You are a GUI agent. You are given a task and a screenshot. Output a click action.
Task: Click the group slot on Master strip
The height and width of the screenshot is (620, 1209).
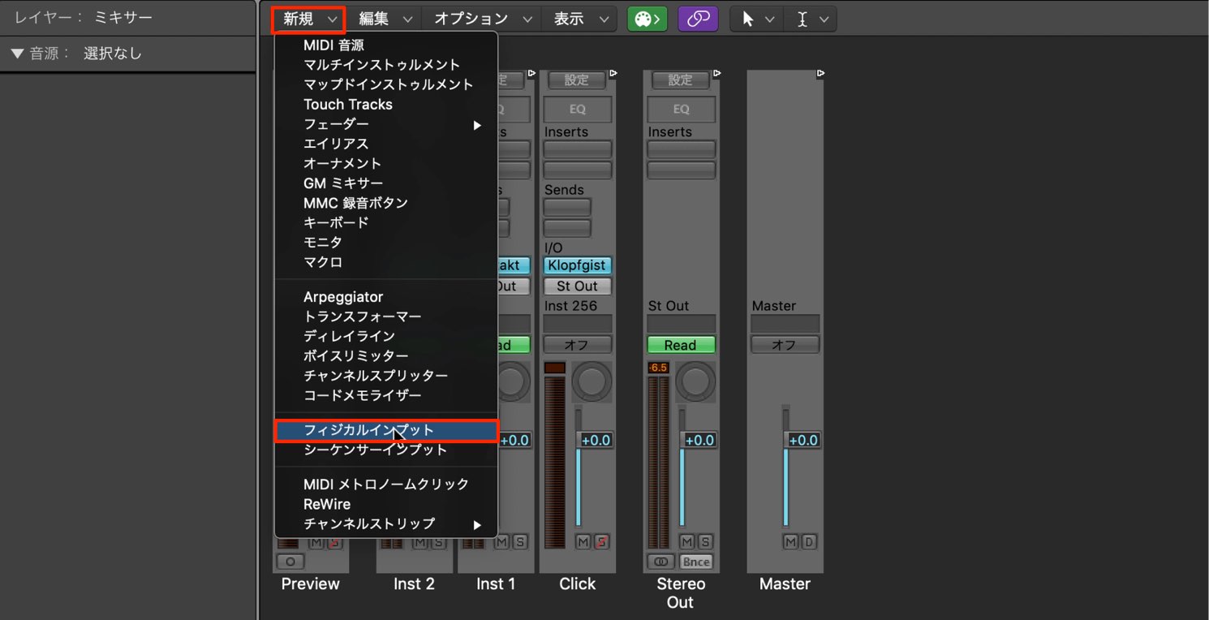[x=785, y=324]
